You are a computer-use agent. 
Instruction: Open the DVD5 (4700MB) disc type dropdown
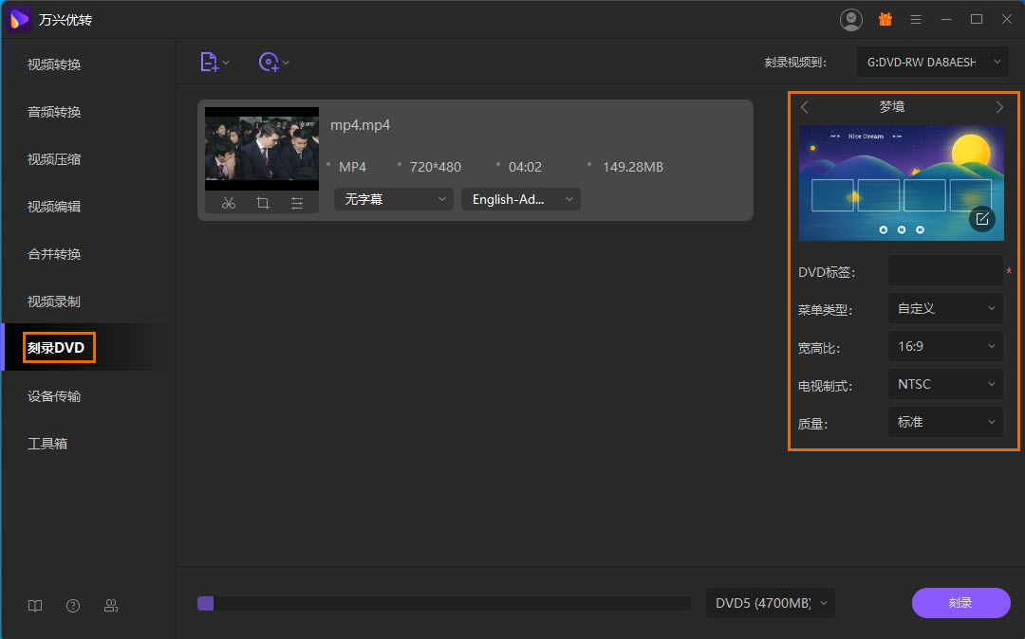770,603
